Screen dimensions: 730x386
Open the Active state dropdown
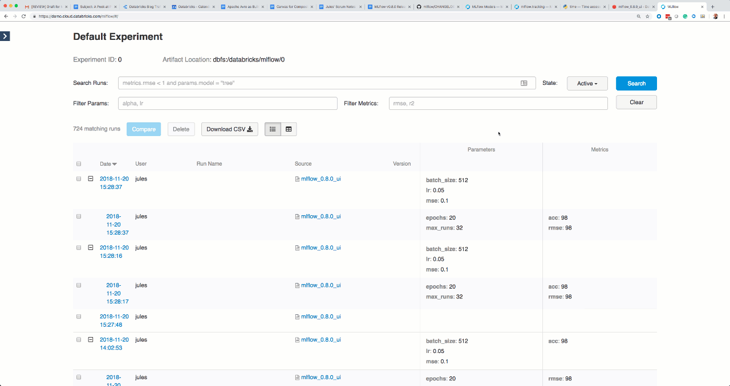(587, 84)
